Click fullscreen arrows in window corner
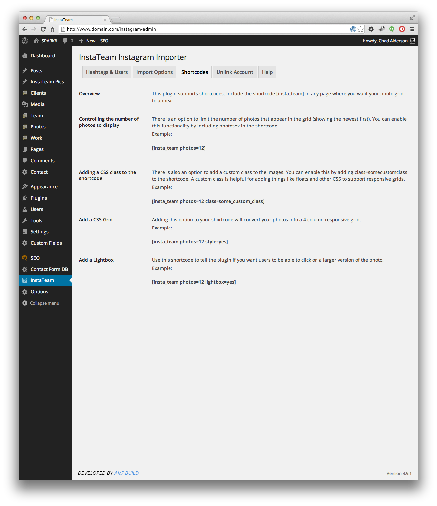Screen dimensions: 437x506 pos(412,17)
